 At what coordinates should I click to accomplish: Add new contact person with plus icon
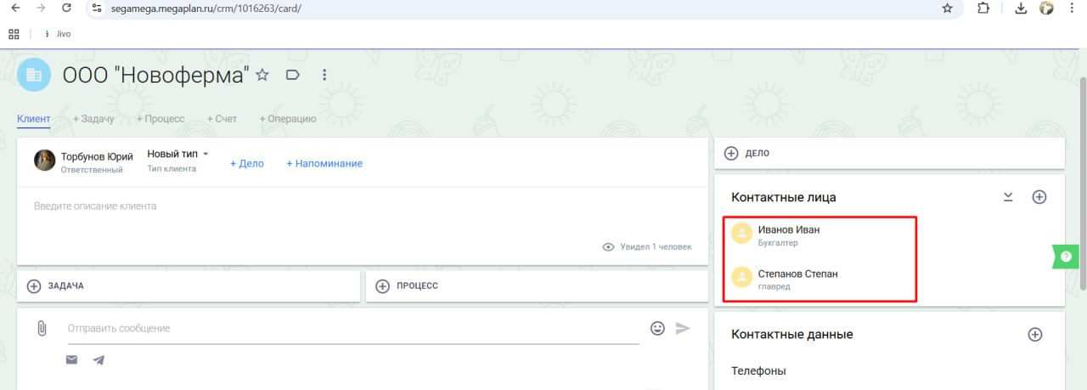(1039, 197)
